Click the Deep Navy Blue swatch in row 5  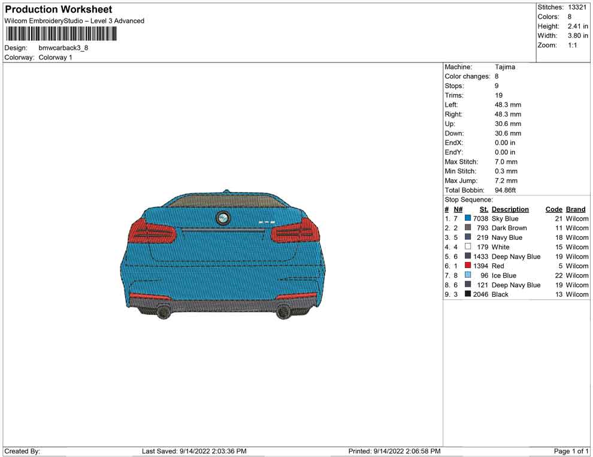point(468,256)
